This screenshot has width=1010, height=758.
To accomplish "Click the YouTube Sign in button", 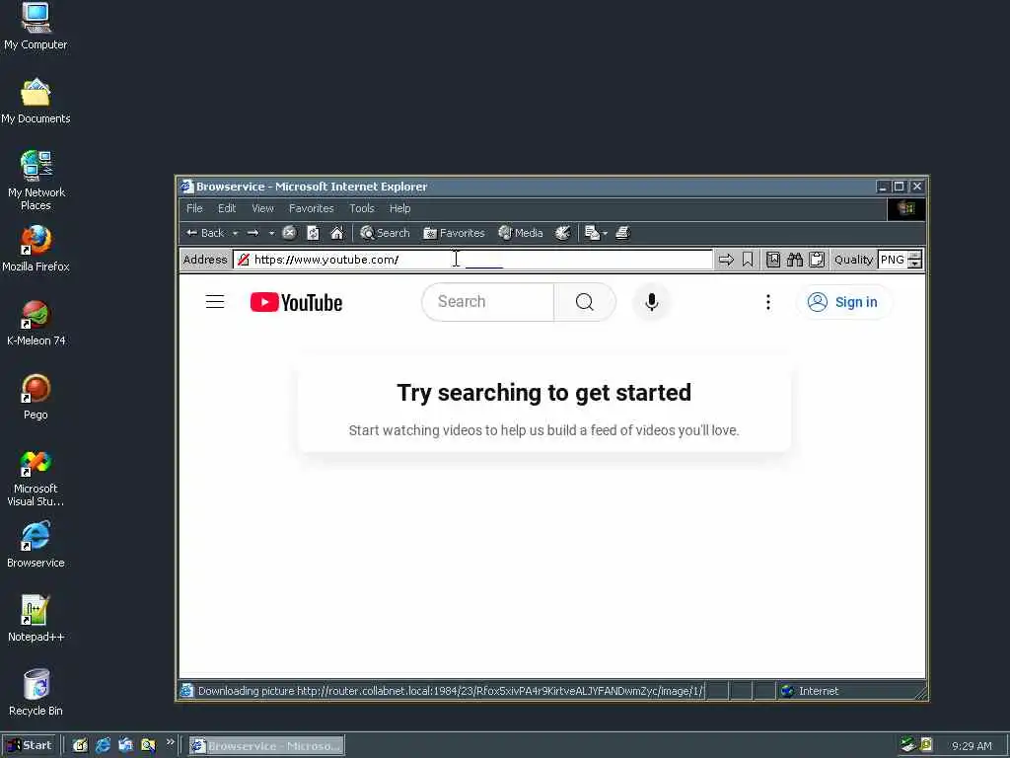I will pos(844,302).
